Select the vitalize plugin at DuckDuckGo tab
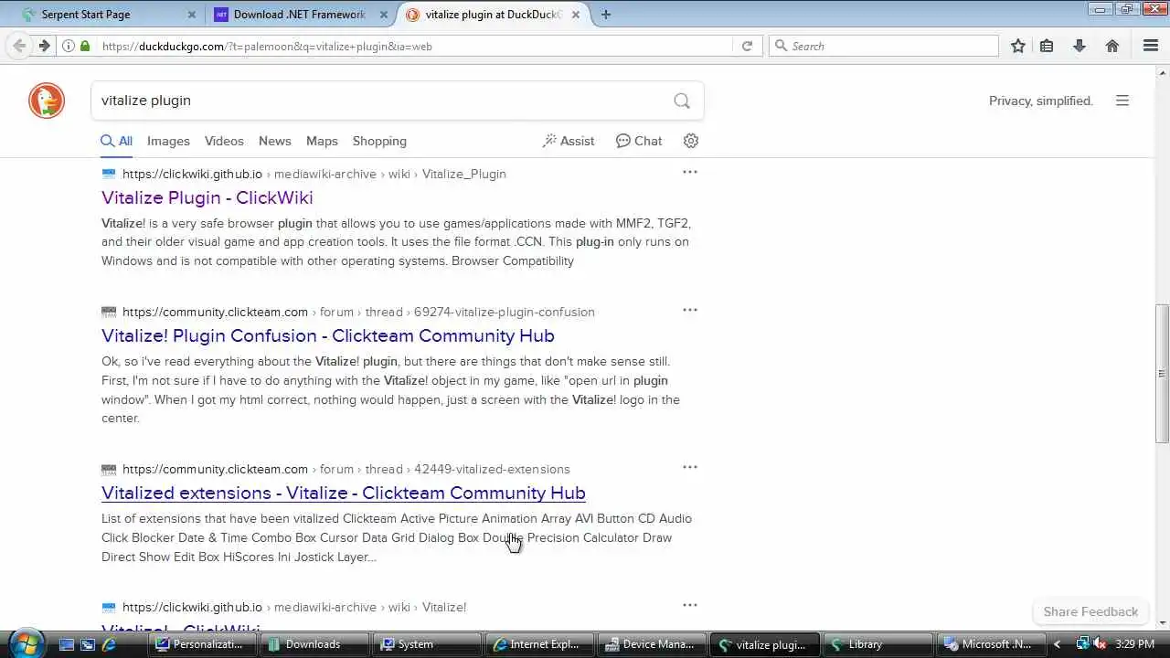 pyautogui.click(x=494, y=15)
